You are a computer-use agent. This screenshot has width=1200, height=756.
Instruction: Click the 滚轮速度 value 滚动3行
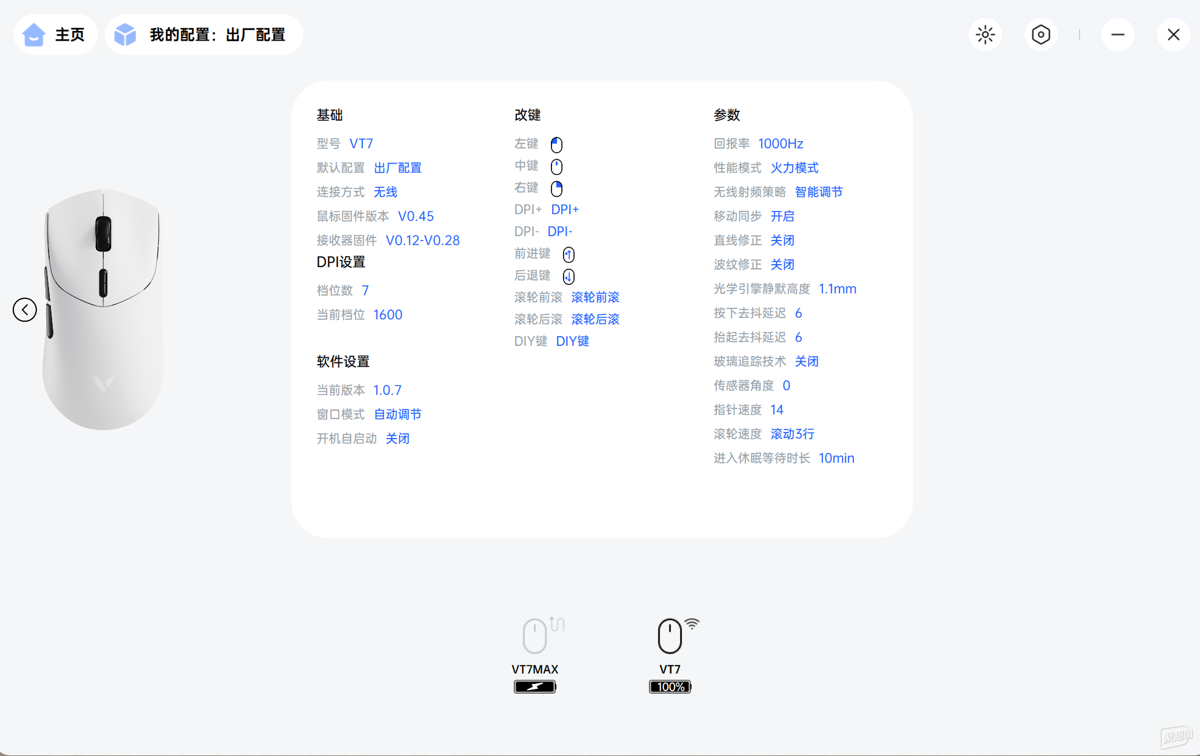[793, 434]
